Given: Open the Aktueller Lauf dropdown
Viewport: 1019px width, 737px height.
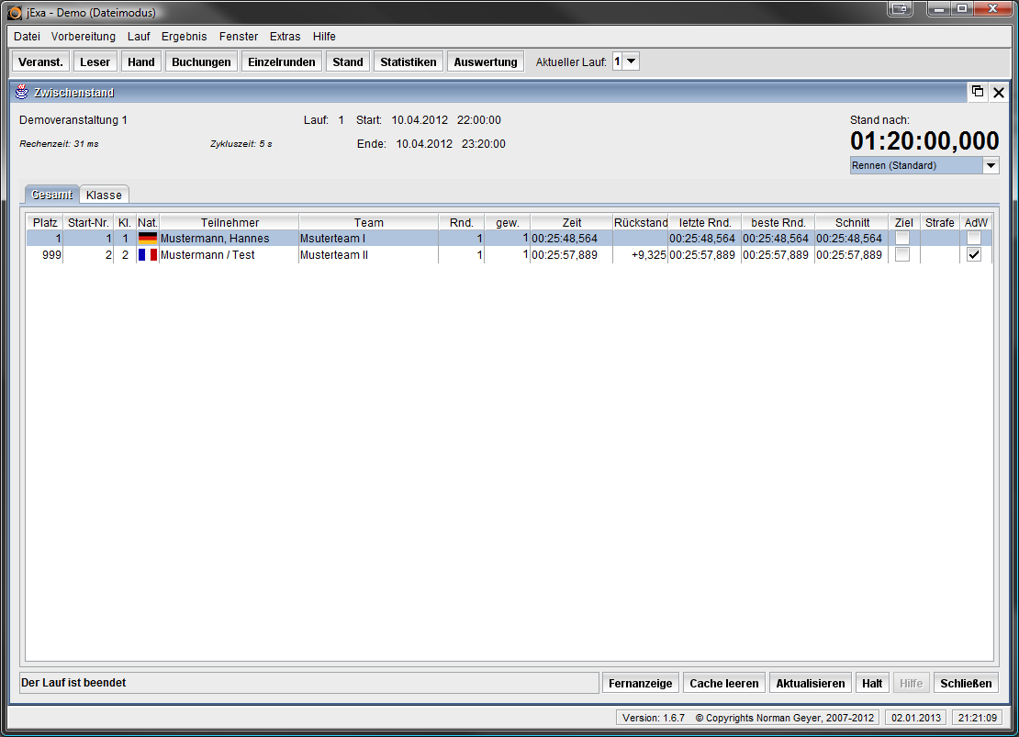Looking at the screenshot, I should [x=631, y=61].
